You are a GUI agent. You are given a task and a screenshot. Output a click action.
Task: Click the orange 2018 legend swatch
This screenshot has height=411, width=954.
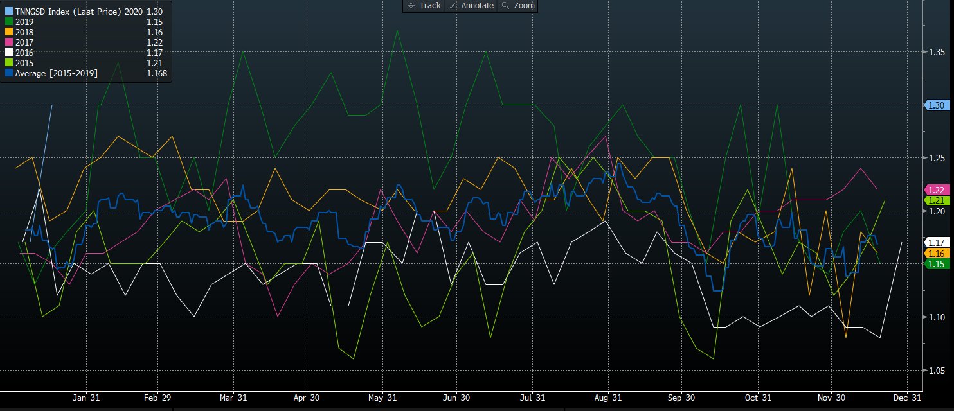[x=8, y=32]
